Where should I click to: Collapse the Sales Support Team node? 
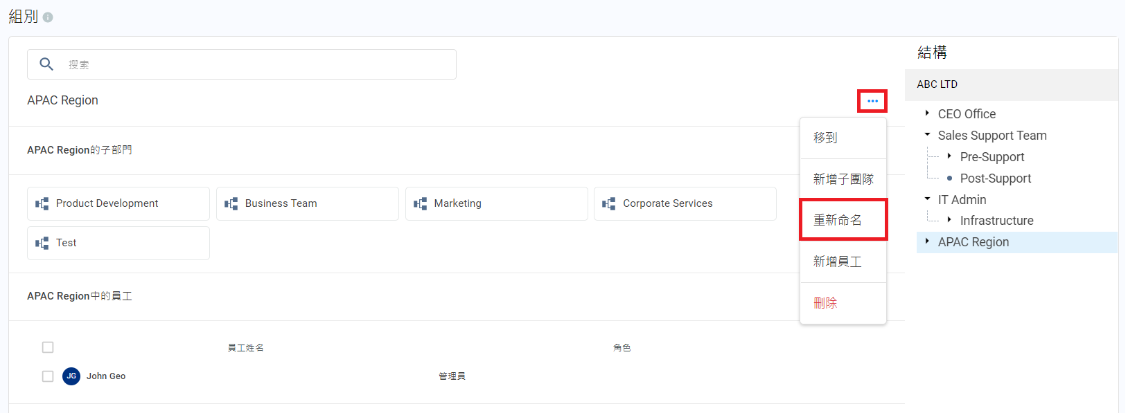pyautogui.click(x=927, y=135)
